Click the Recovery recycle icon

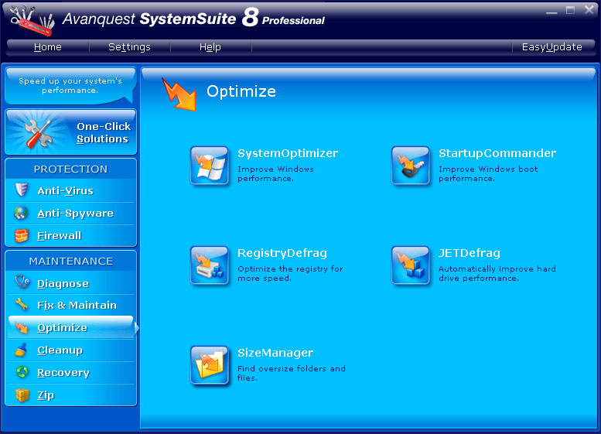point(22,372)
